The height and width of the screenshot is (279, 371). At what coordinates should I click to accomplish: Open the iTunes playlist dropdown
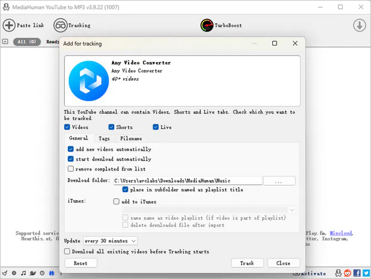click(209, 210)
